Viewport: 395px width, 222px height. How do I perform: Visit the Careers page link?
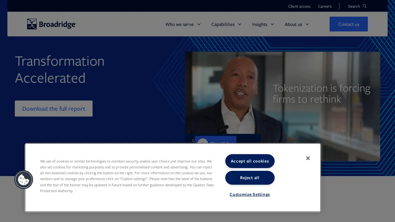pyautogui.click(x=325, y=6)
